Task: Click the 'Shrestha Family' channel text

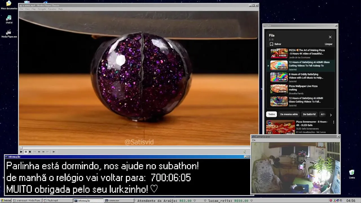Action: coord(296,94)
